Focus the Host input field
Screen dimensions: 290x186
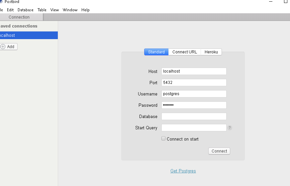coord(194,71)
